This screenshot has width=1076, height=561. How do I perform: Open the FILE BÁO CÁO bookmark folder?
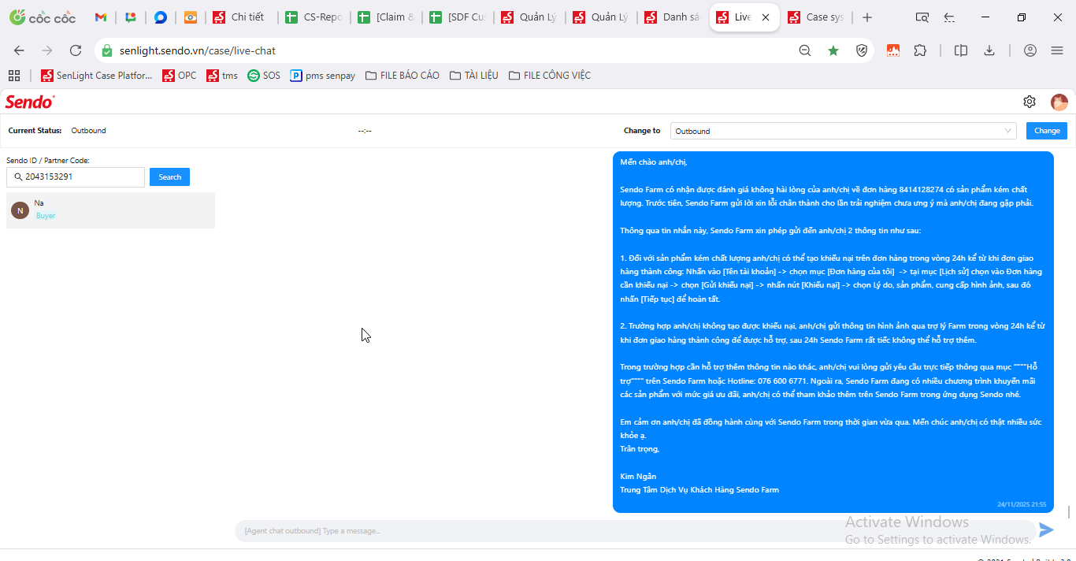[x=403, y=76]
